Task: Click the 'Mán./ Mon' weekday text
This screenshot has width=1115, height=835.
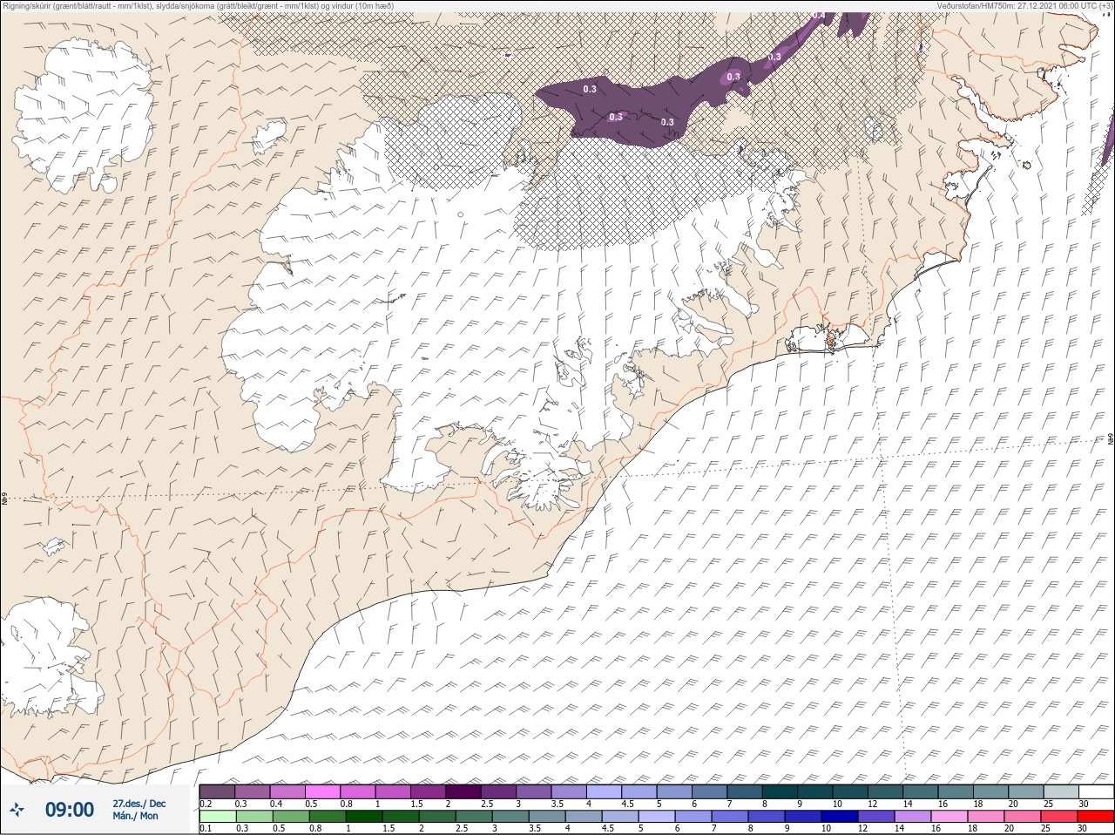Action: [x=135, y=816]
